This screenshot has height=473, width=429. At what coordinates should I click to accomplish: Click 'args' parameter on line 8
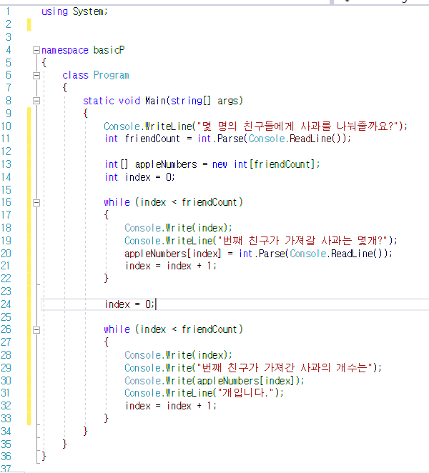[228, 101]
